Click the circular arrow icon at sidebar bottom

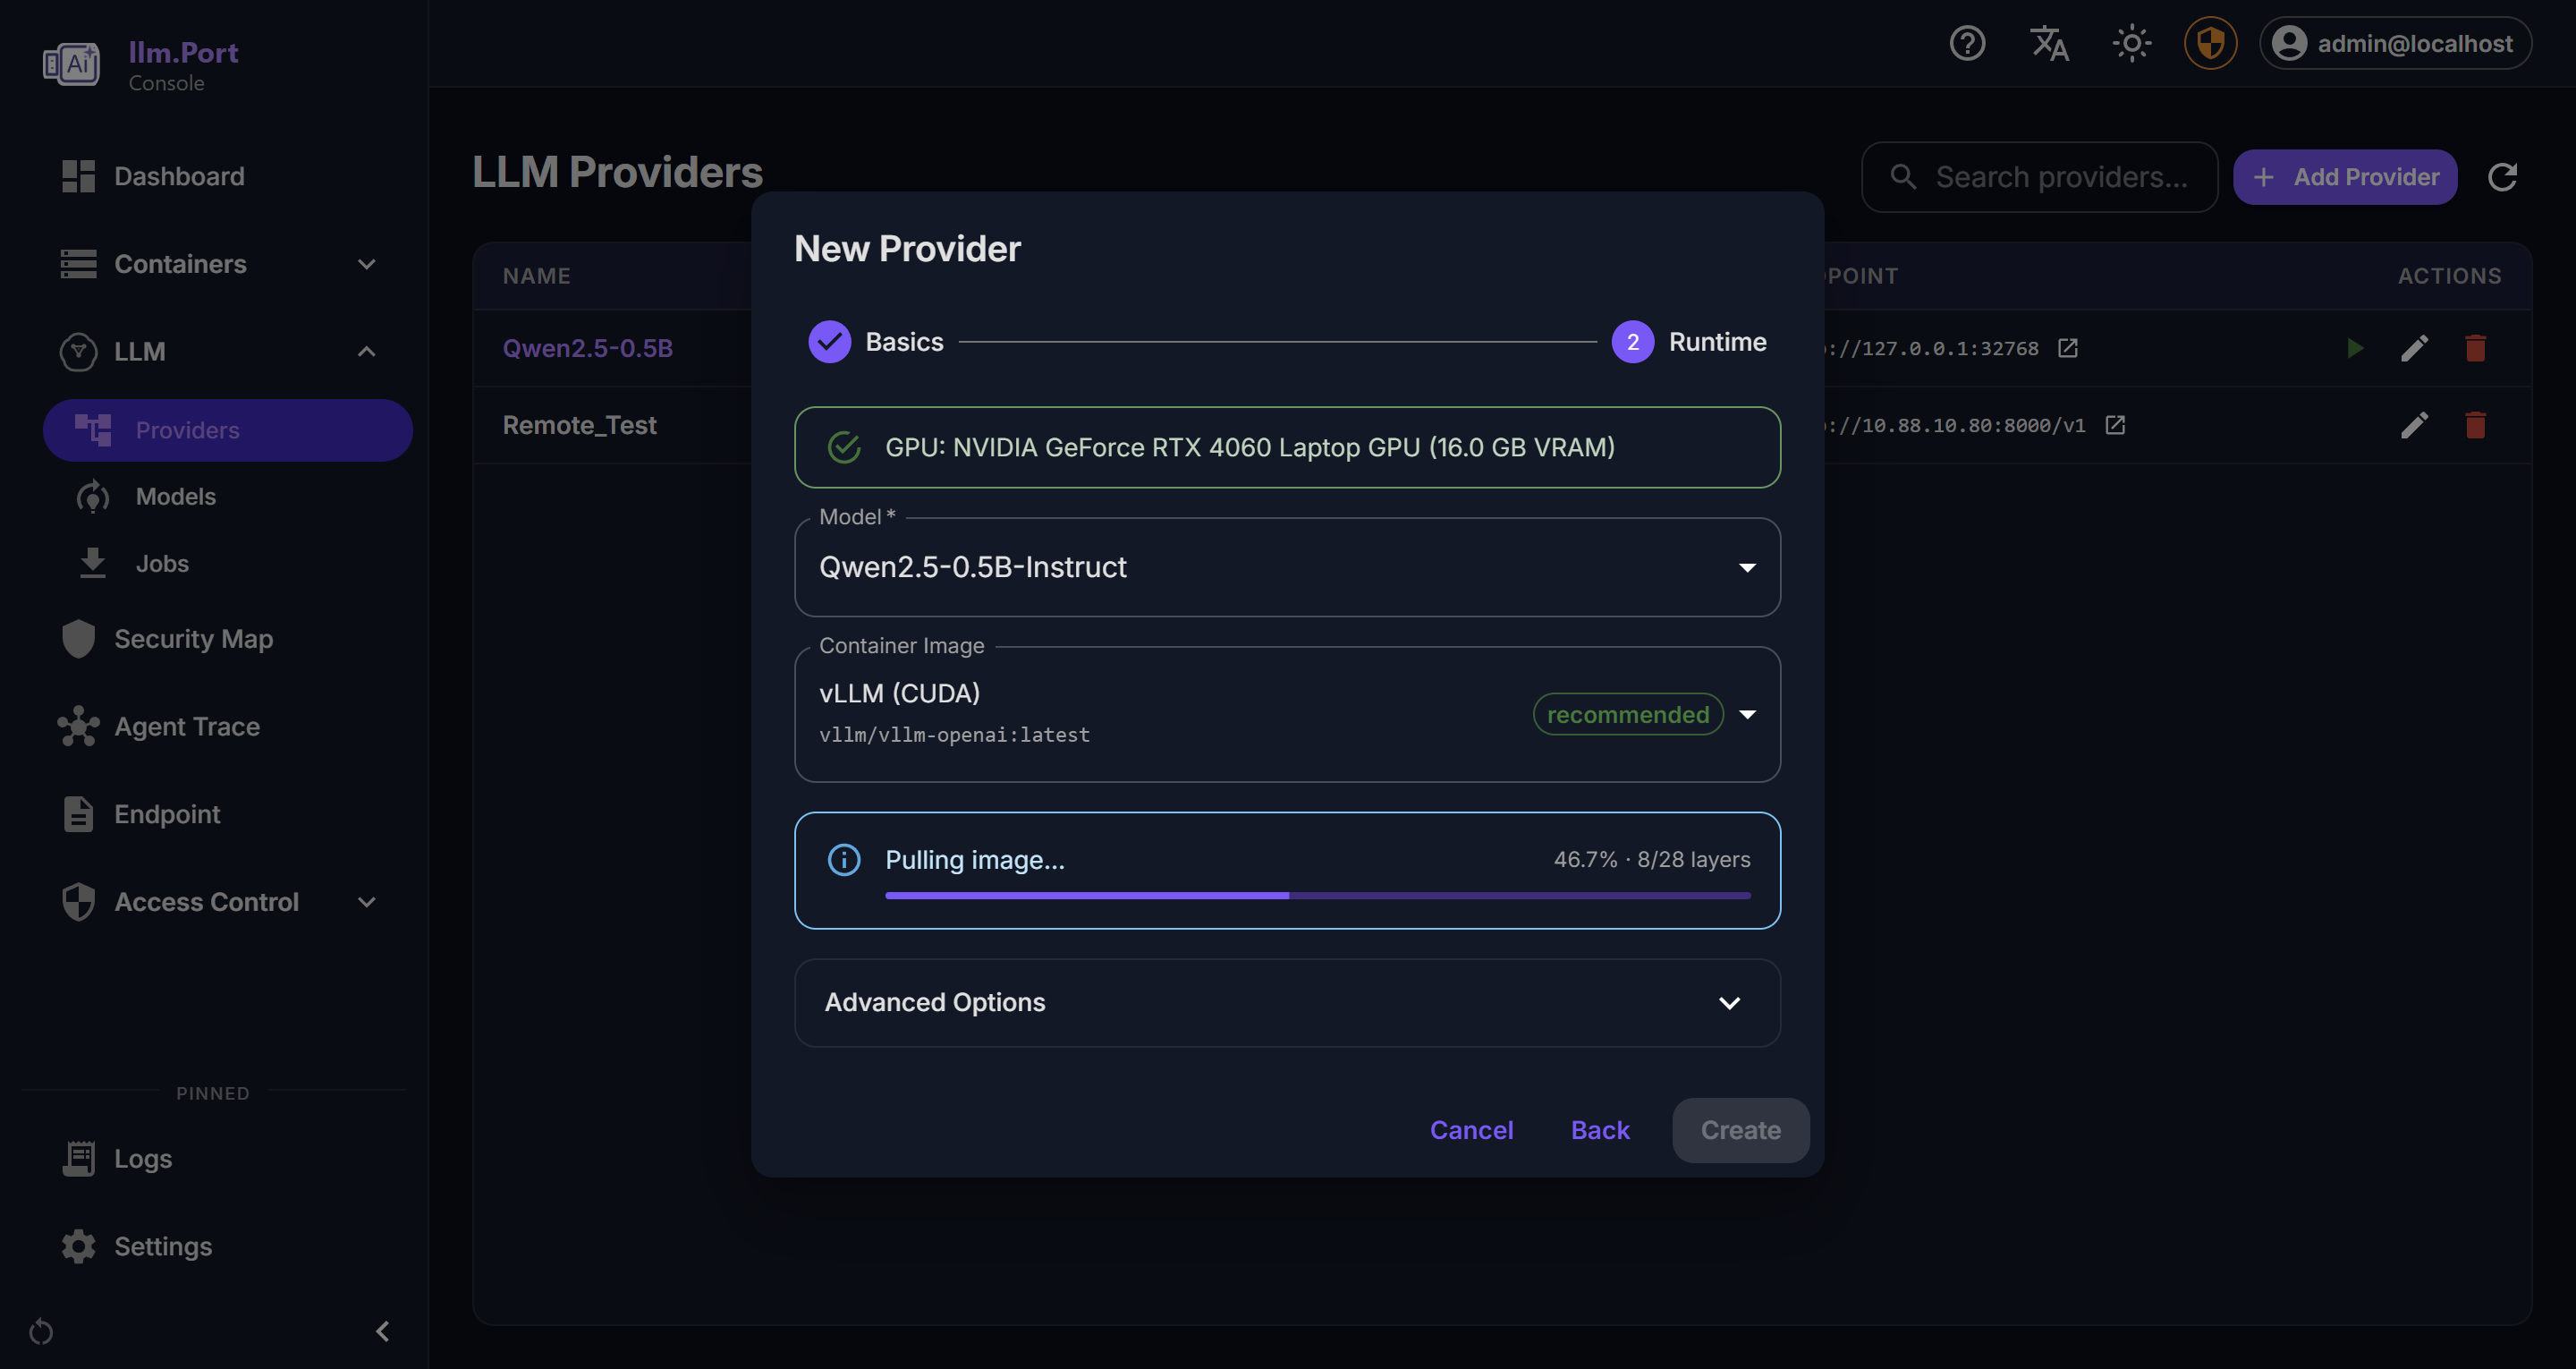41,1332
